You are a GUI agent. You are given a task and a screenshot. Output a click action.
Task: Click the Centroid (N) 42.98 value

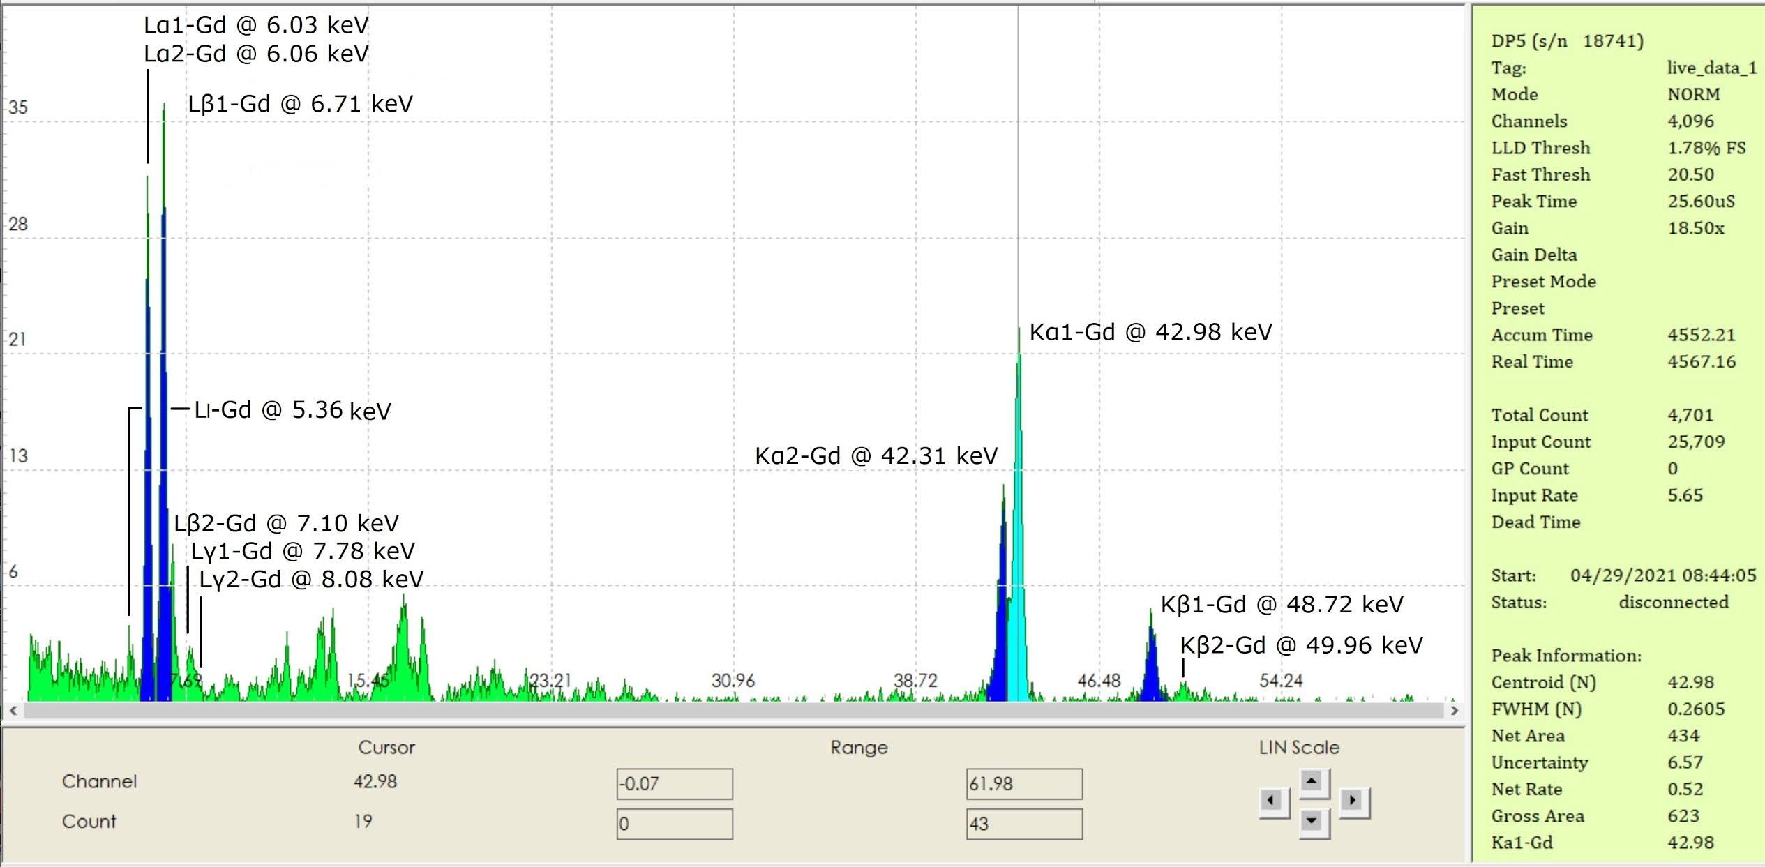[1697, 682]
